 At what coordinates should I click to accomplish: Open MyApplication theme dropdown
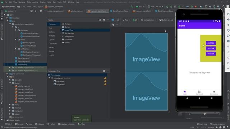click(148, 20)
